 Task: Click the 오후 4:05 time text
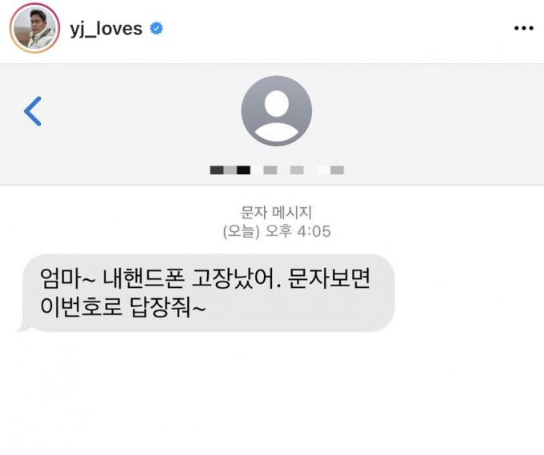tap(298, 231)
